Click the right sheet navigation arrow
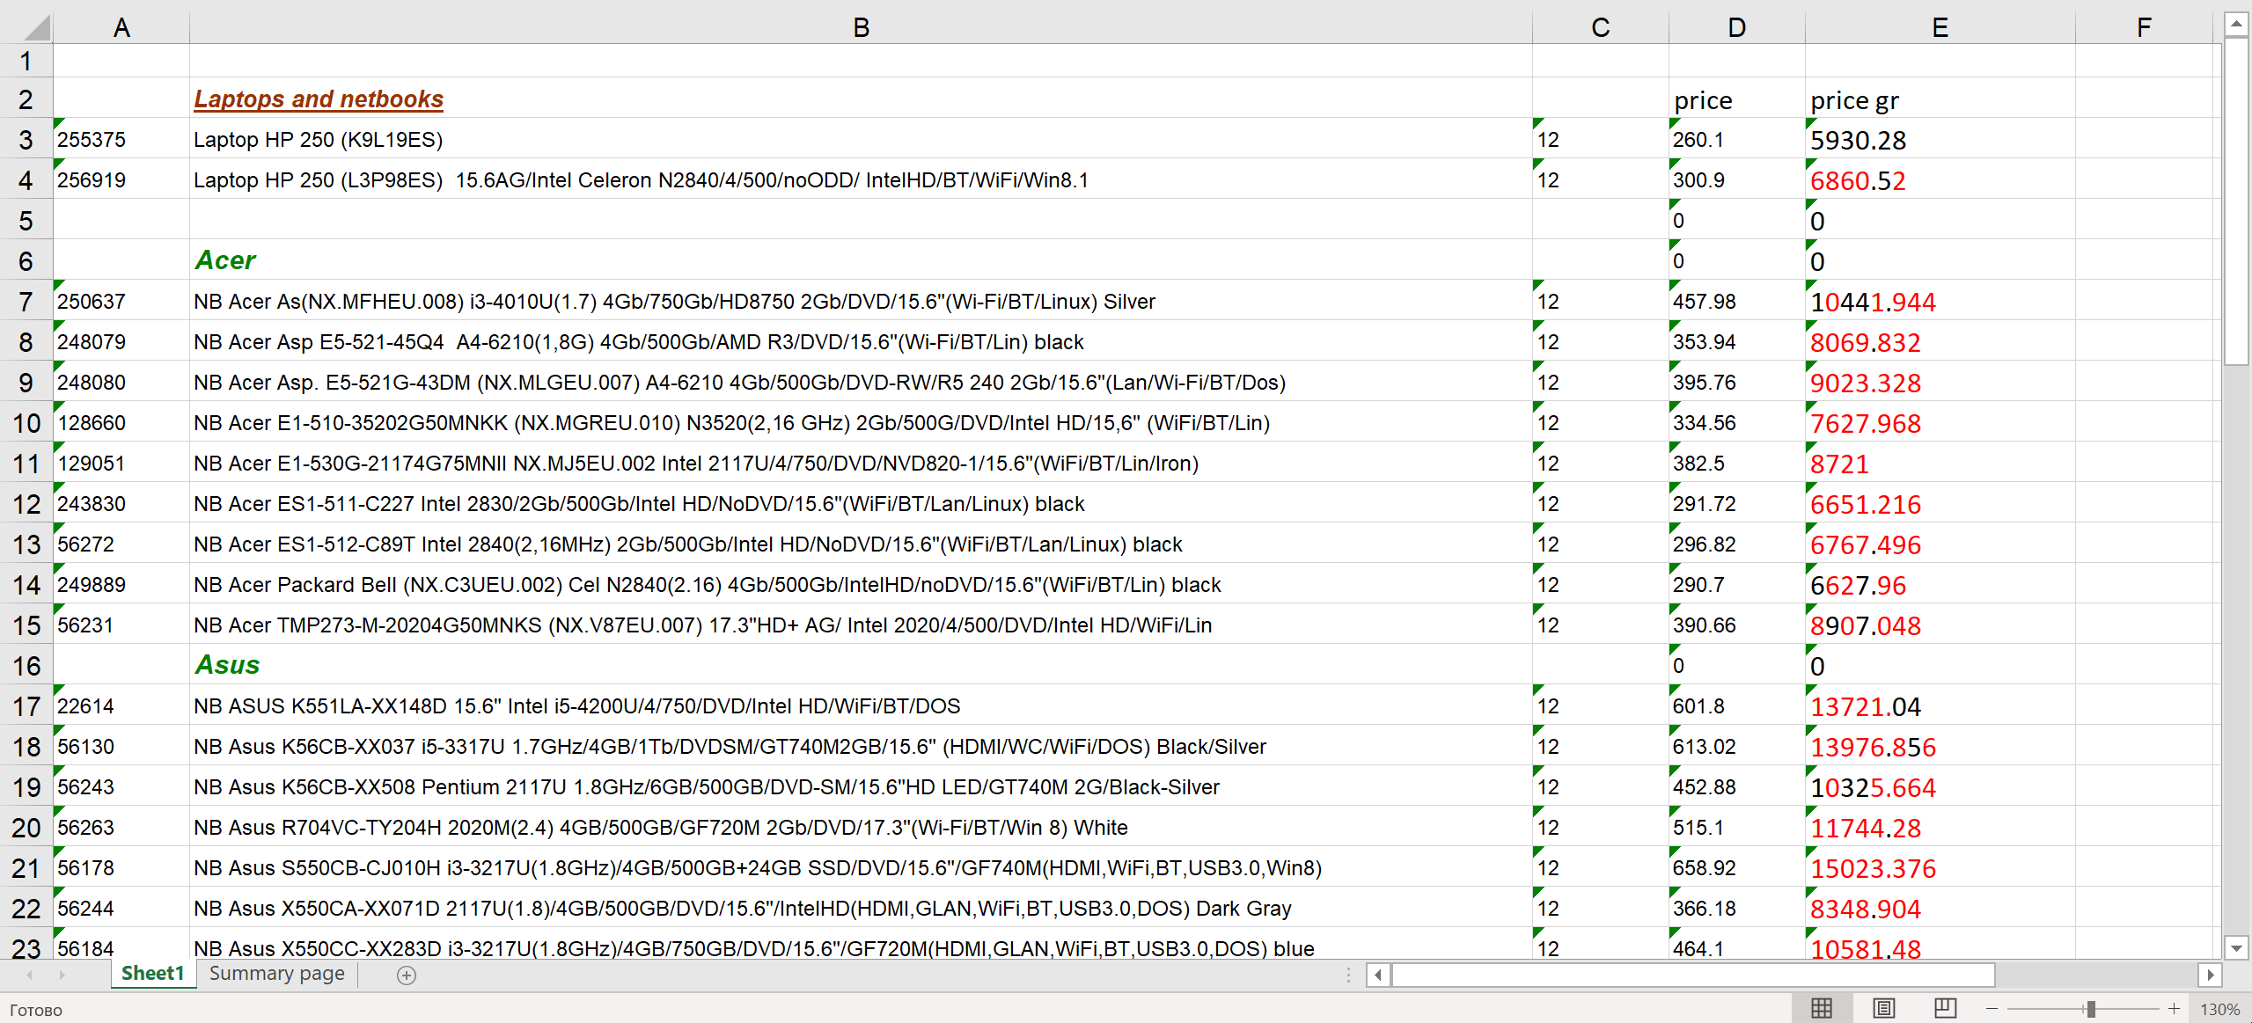 [x=62, y=974]
